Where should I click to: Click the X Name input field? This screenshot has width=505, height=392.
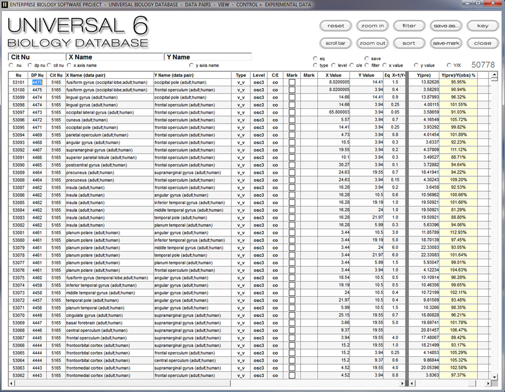(x=115, y=57)
